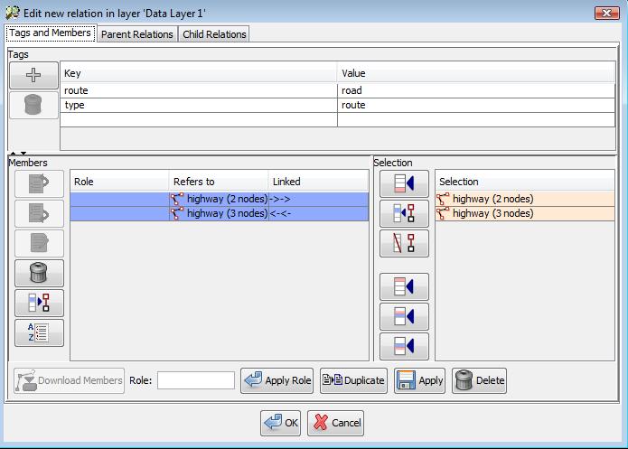
Task: Click select objects for members icon in Members panel
Action: [39, 303]
